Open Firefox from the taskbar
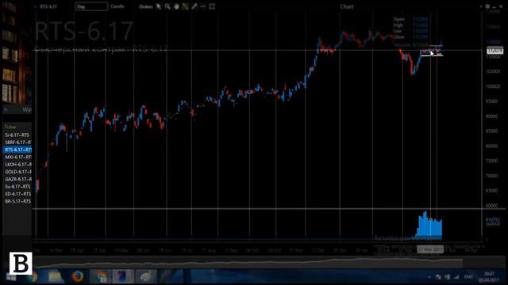 (x=78, y=277)
